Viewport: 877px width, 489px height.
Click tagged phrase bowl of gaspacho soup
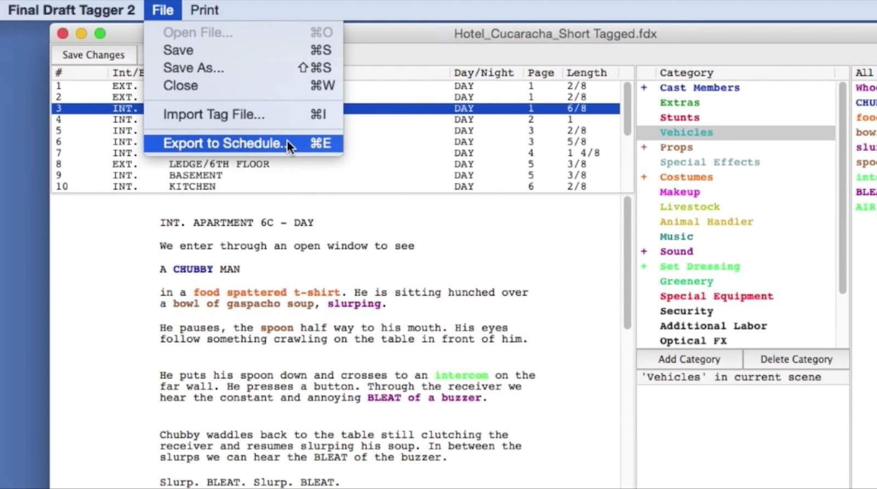pyautogui.click(x=243, y=303)
